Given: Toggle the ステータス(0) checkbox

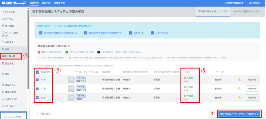Looking at the screenshot, I should 152,33.
